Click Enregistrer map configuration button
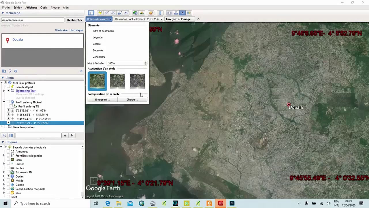This screenshot has width=369, height=208. 102,100
